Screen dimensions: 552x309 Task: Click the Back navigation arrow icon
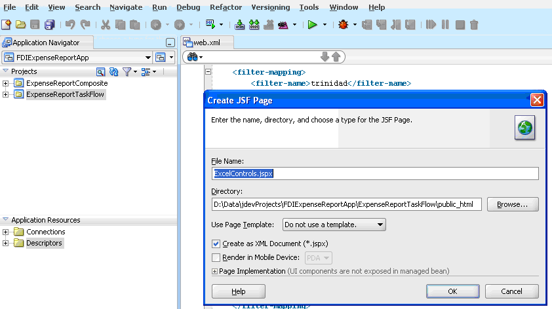coord(156,25)
